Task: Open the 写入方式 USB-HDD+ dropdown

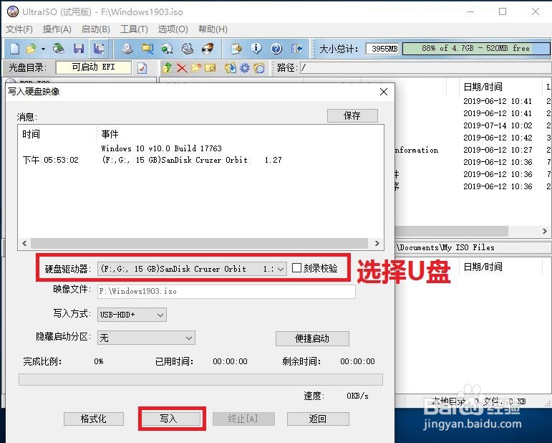Action: point(132,315)
